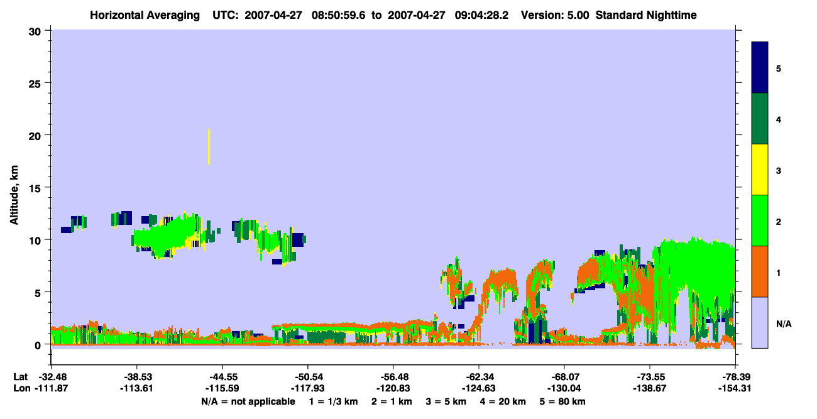The width and height of the screenshot is (817, 419).
Task: Click the bright green level 2 swatch
Action: (760, 220)
